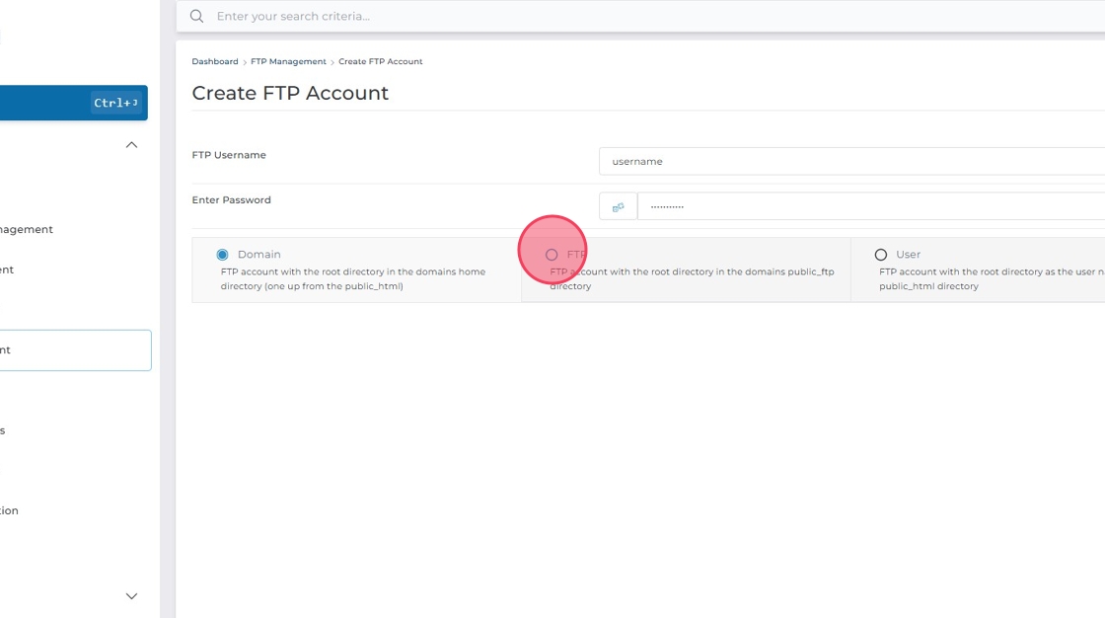This screenshot has width=1105, height=618.
Task: Choose the FTP root directory radio option
Action: [x=552, y=255]
